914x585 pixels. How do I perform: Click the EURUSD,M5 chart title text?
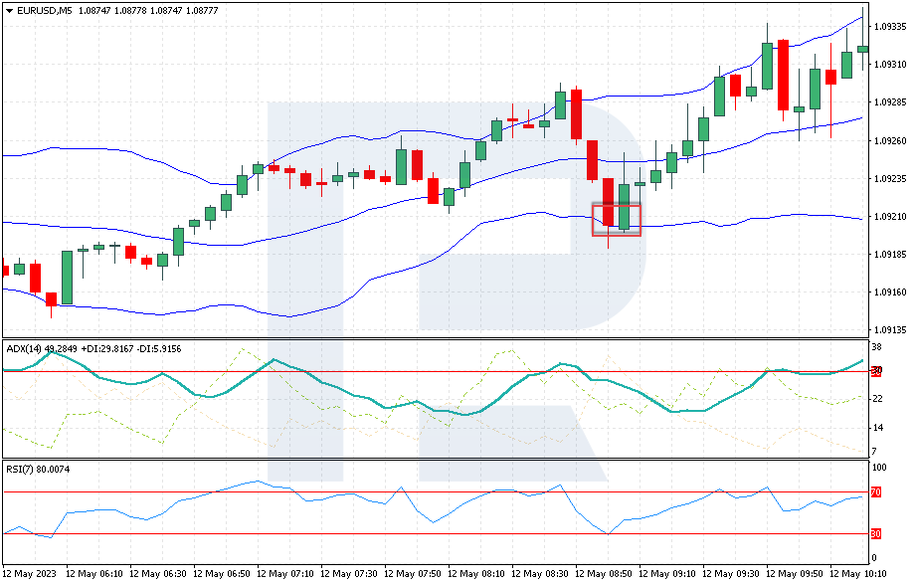[45, 11]
